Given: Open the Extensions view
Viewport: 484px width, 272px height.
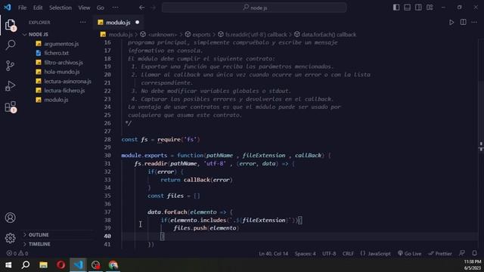Looking at the screenshot, I should coord(10,107).
